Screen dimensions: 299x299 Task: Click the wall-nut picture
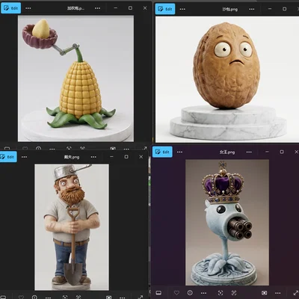click(x=227, y=79)
